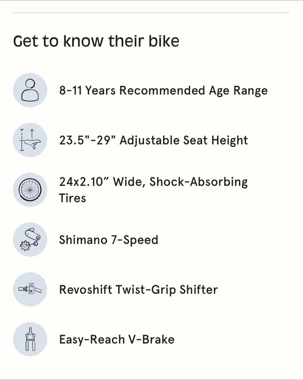This screenshot has width=303, height=380.
Task: Click the word 'bike' in the heading
Action: tap(164, 41)
